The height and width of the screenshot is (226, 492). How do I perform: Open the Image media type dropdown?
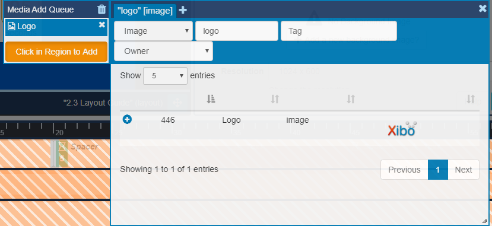(x=154, y=31)
